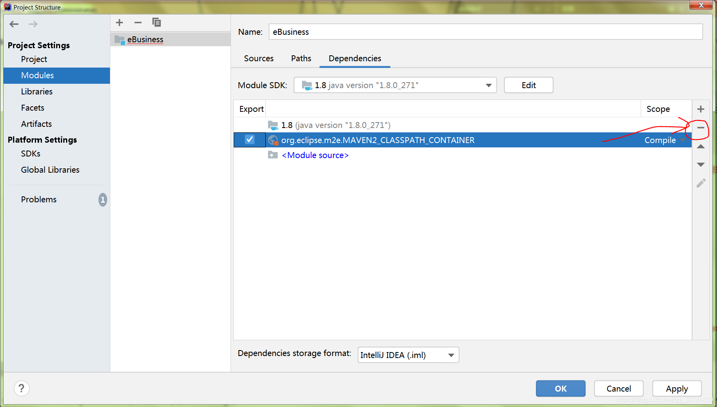The width and height of the screenshot is (717, 407).
Task: Open Project settings
Action: tap(57, 59)
